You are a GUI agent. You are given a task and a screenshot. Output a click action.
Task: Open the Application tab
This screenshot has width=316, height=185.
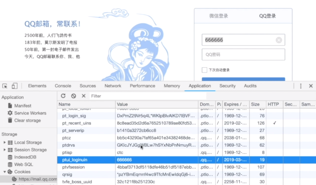pos(200,86)
